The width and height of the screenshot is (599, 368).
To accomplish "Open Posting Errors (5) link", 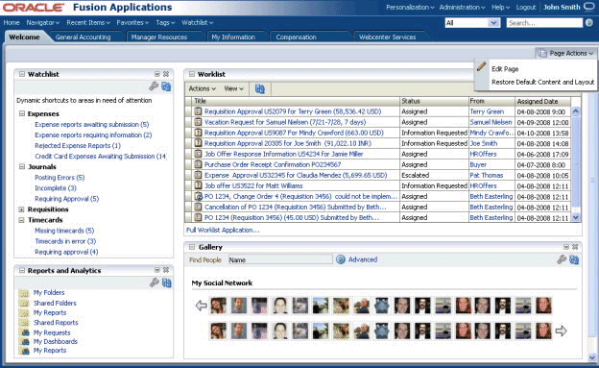I will click(60, 178).
